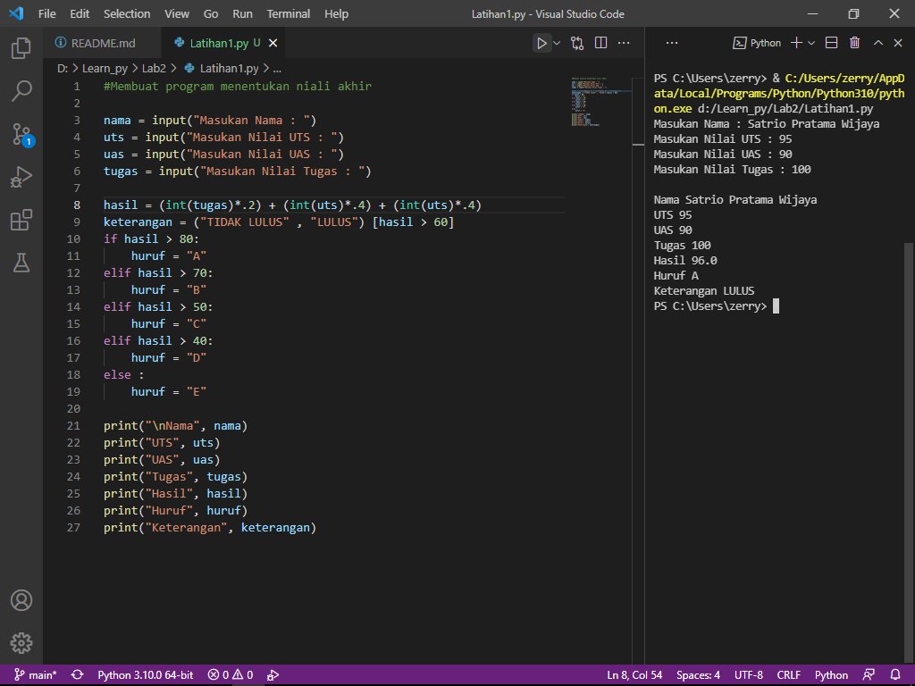Viewport: 915px width, 686px height.
Task: Select Python 3.10.0 64-bit interpreter
Action: click(146, 675)
